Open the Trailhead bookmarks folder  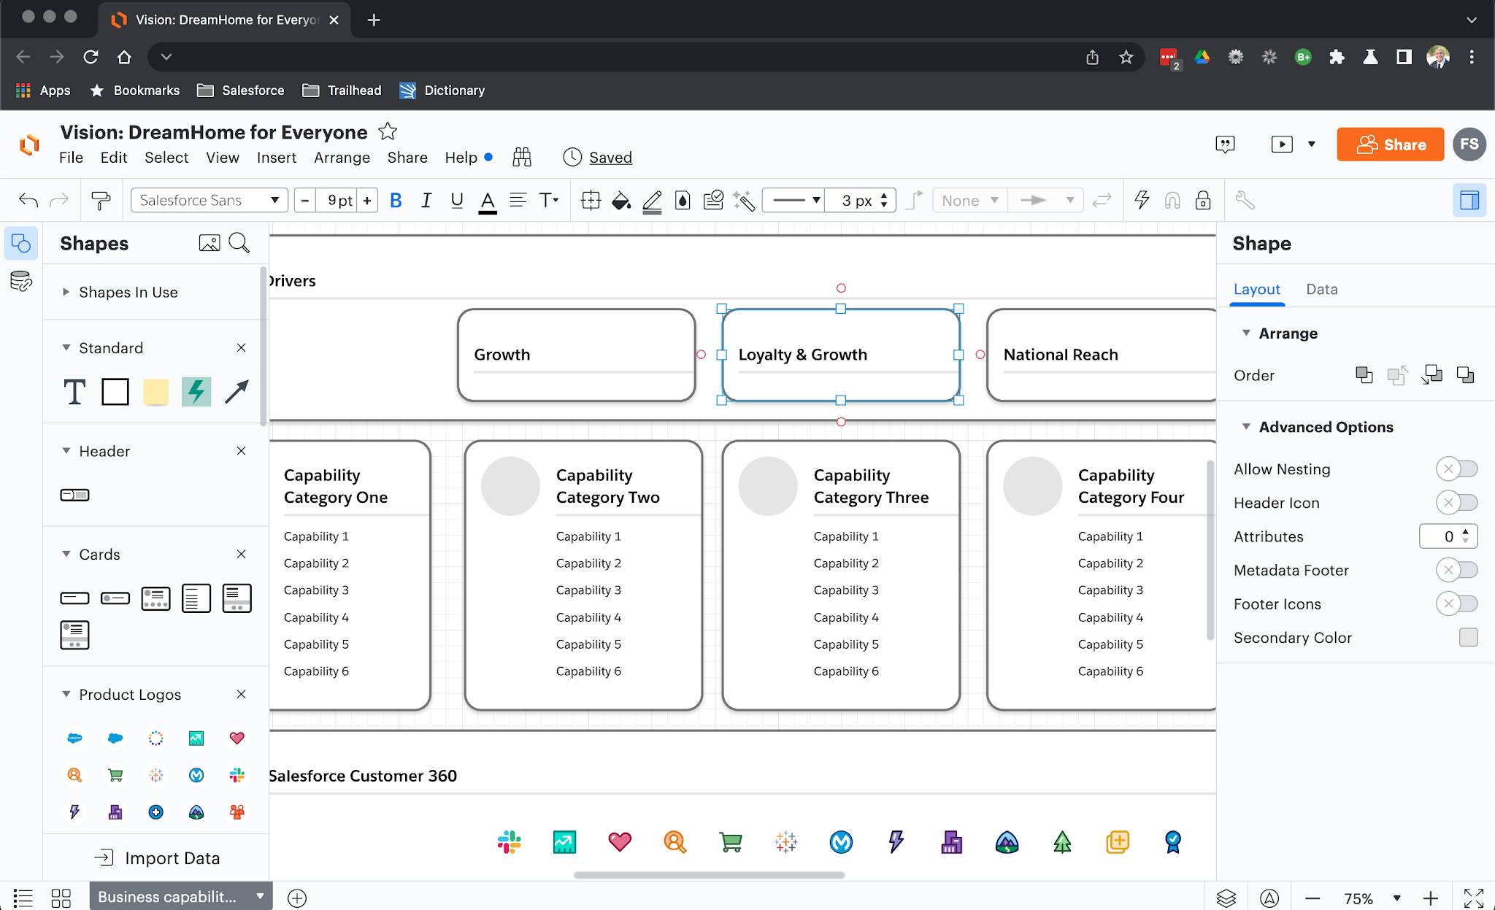pyautogui.click(x=342, y=90)
